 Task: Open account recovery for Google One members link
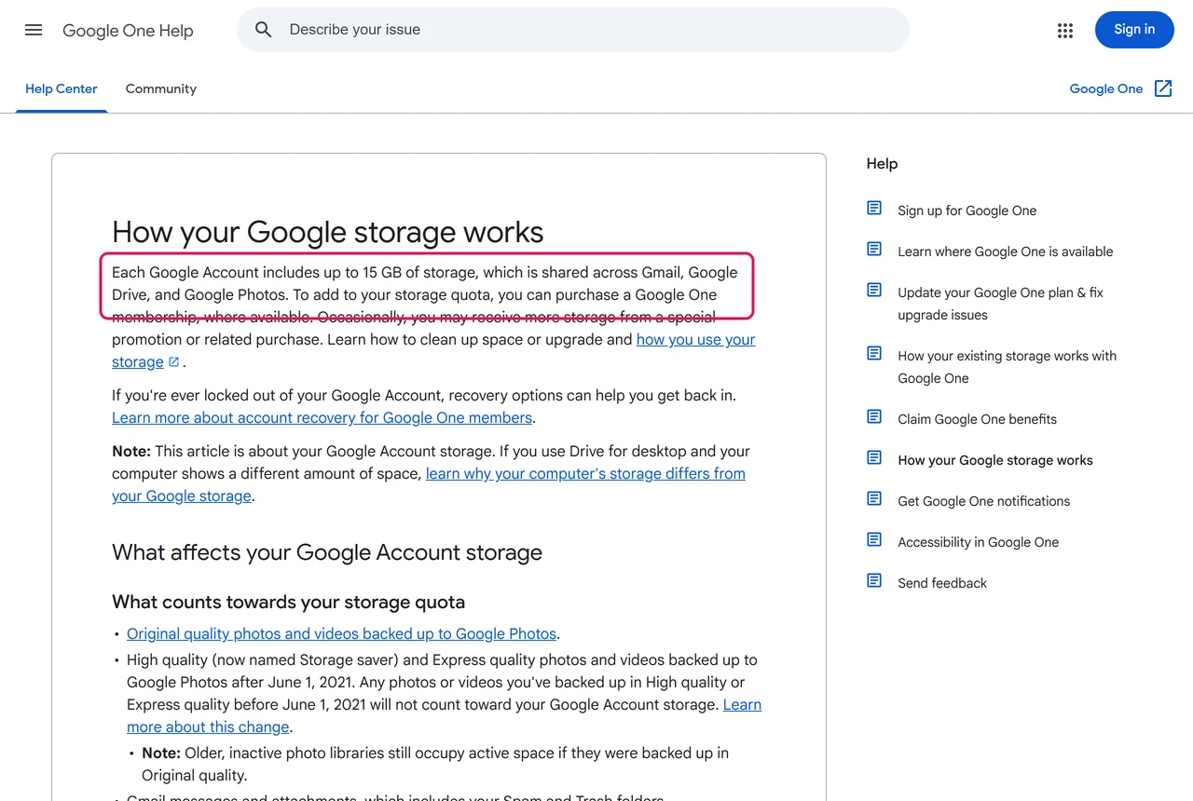coord(322,418)
